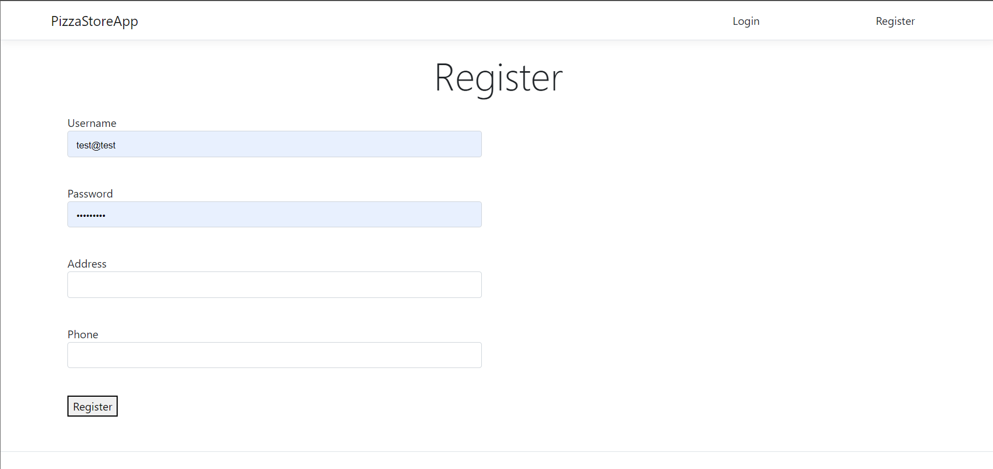Click inside the masked password dots
The height and width of the screenshot is (469, 993).
point(91,214)
